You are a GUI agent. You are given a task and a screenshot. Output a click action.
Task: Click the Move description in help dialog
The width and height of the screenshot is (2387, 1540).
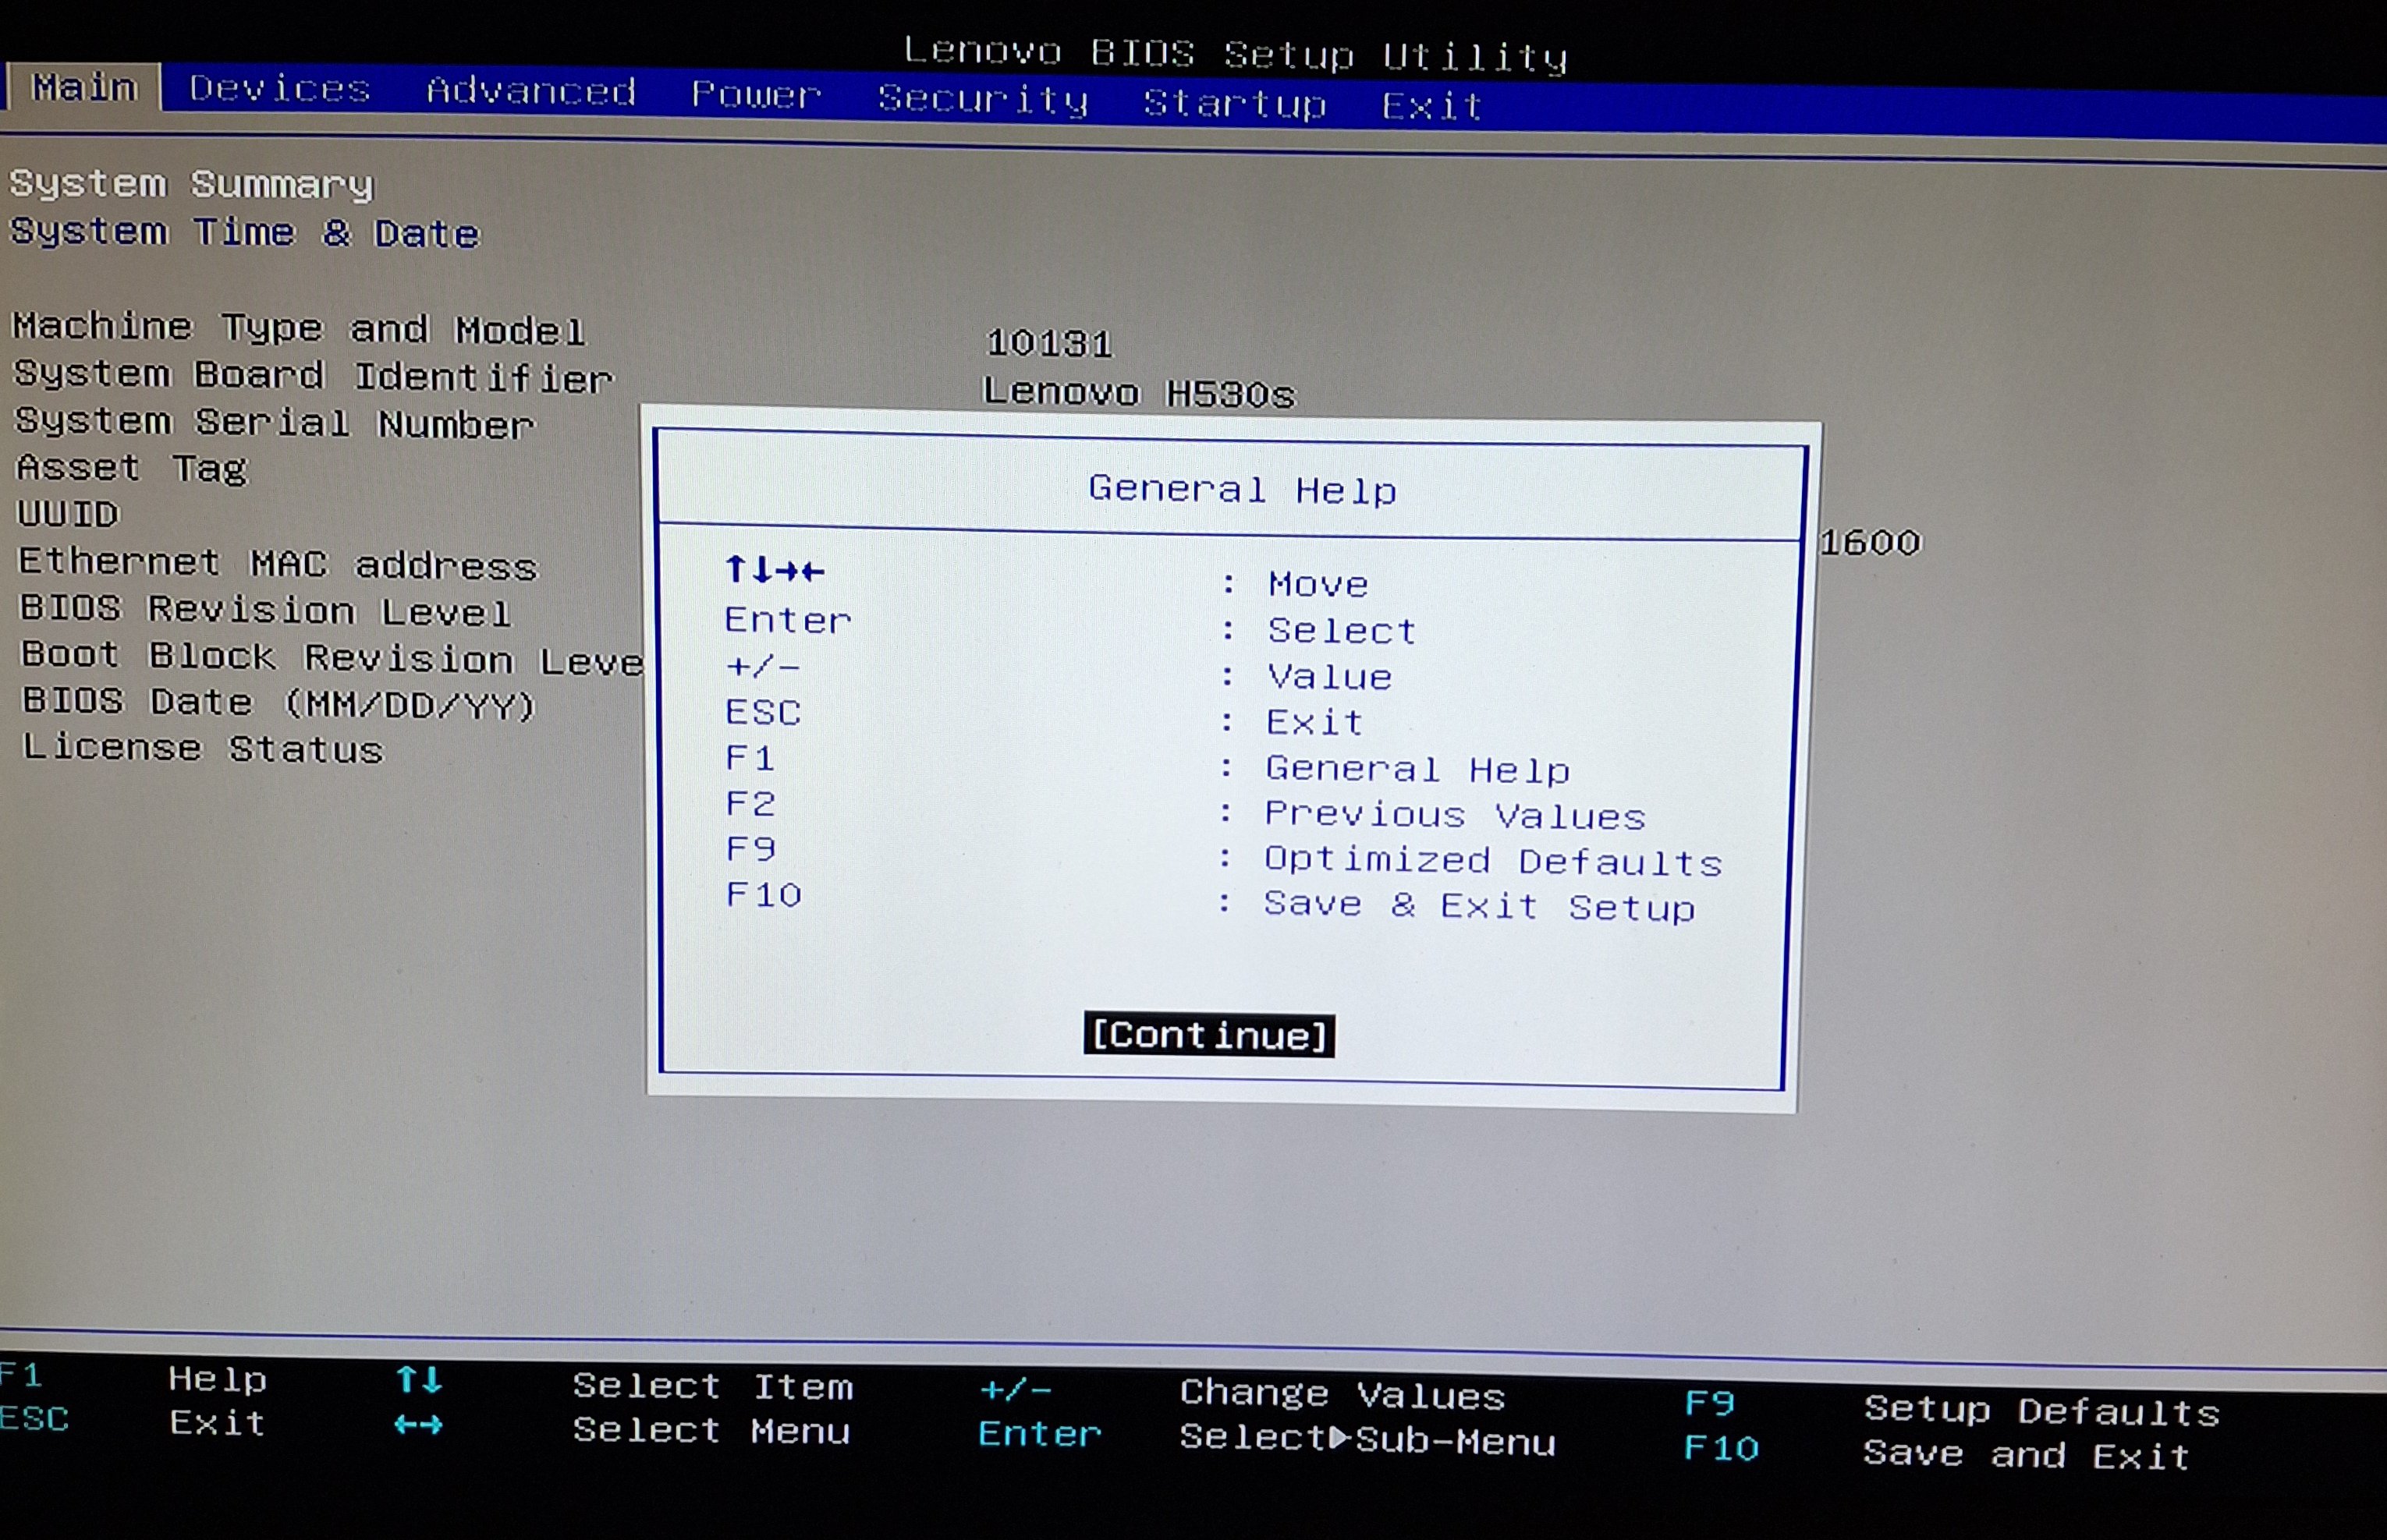pos(1318,584)
